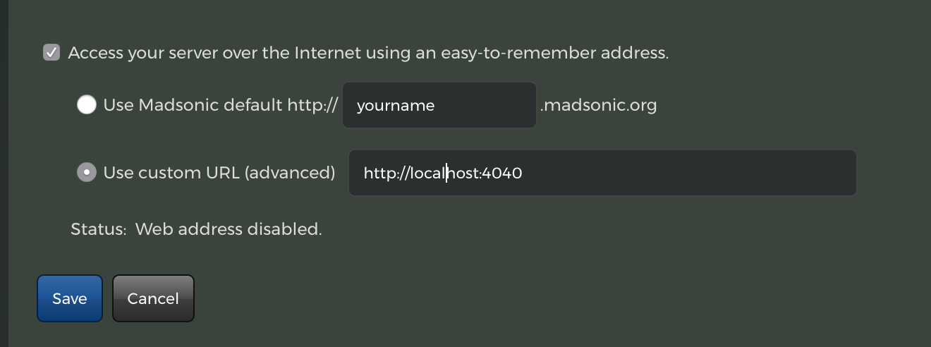Click into the yourname subdomain field
Image resolution: width=931 pixels, height=347 pixels.
pyautogui.click(x=439, y=106)
